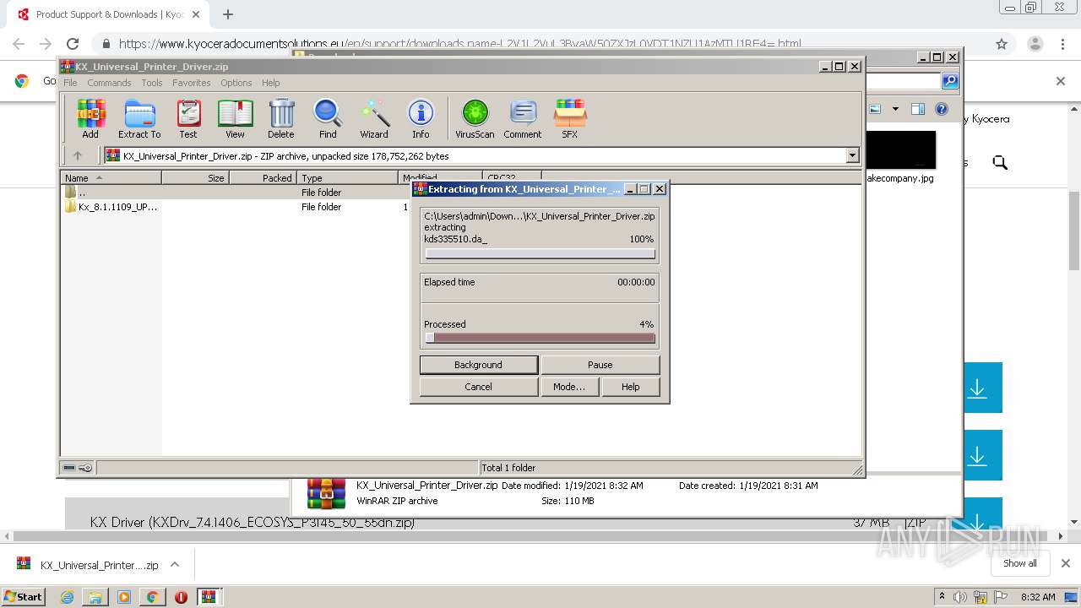Open the Chrome three-dot menu
The width and height of the screenshot is (1081, 608).
click(1062, 44)
